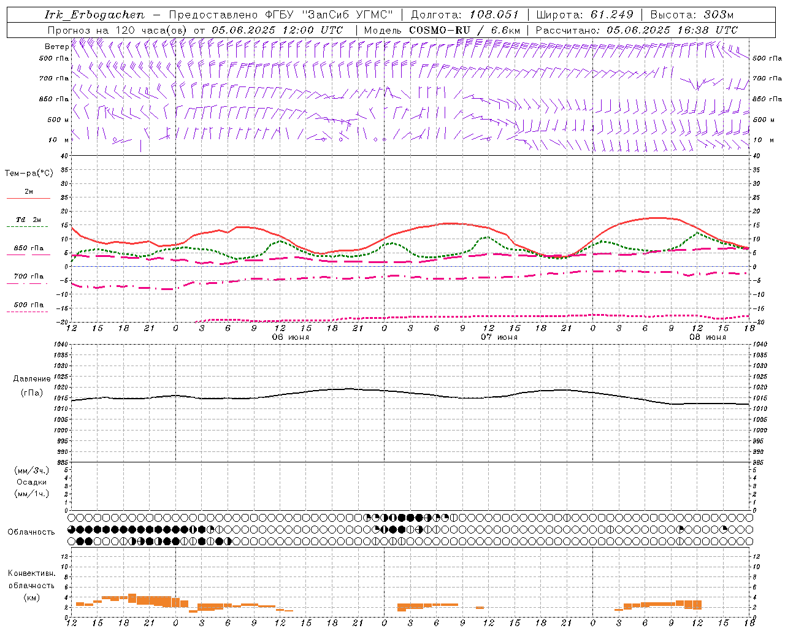
Task: Select the '(мм/1ч.)' precipitation unit label
Action: click(32, 493)
